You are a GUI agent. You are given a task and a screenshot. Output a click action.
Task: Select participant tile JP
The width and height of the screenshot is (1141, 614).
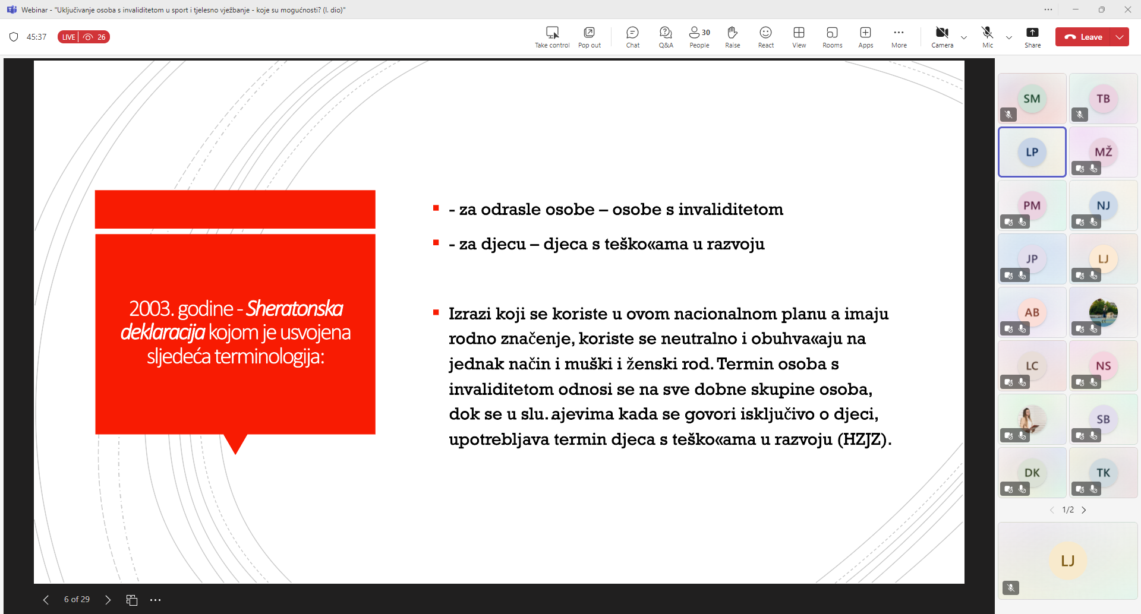pyautogui.click(x=1032, y=259)
